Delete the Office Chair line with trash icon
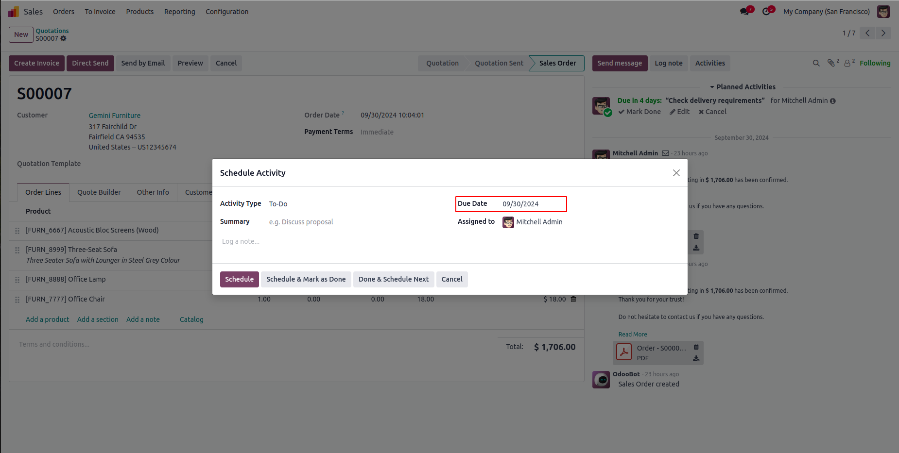Image resolution: width=899 pixels, height=453 pixels. point(573,299)
